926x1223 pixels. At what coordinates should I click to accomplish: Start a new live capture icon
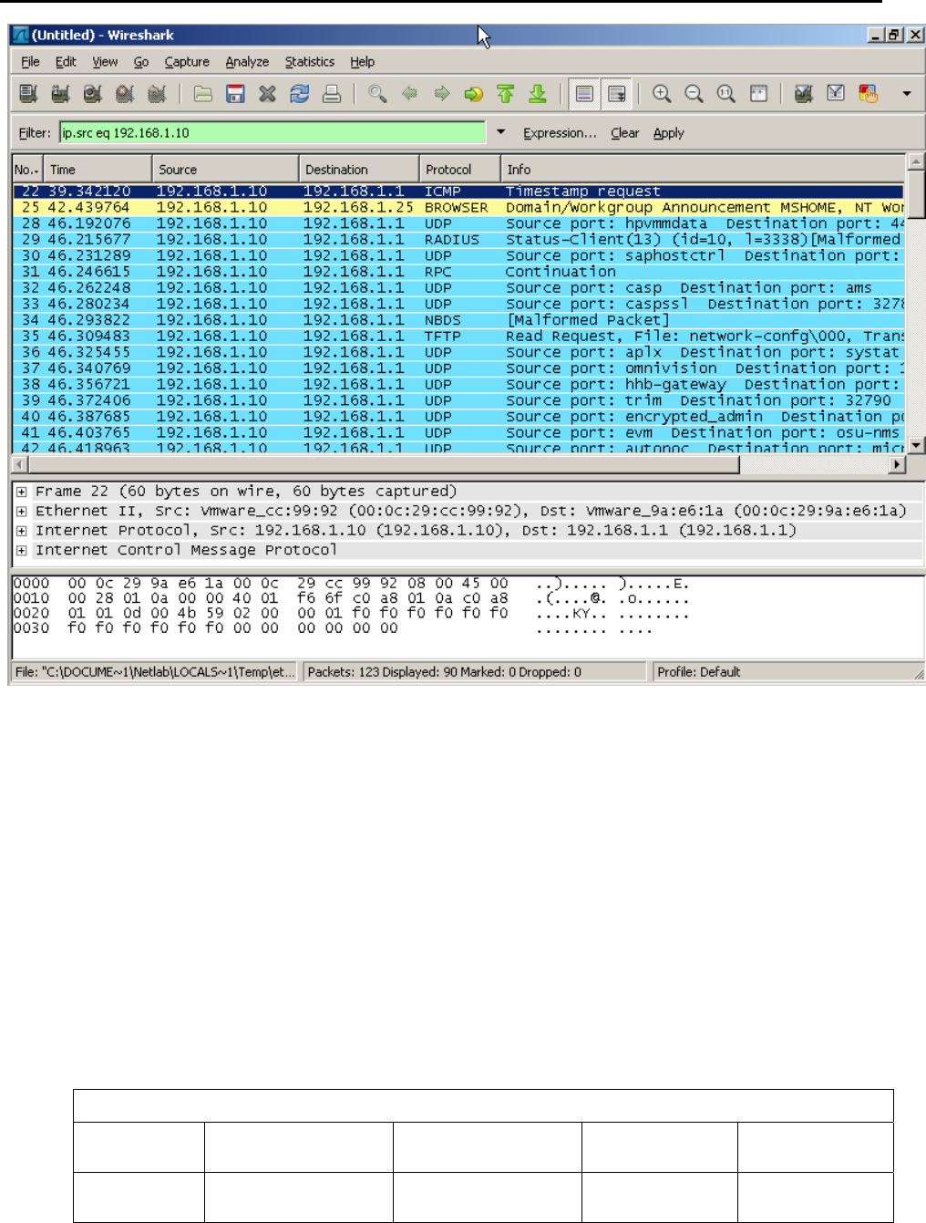(92, 93)
